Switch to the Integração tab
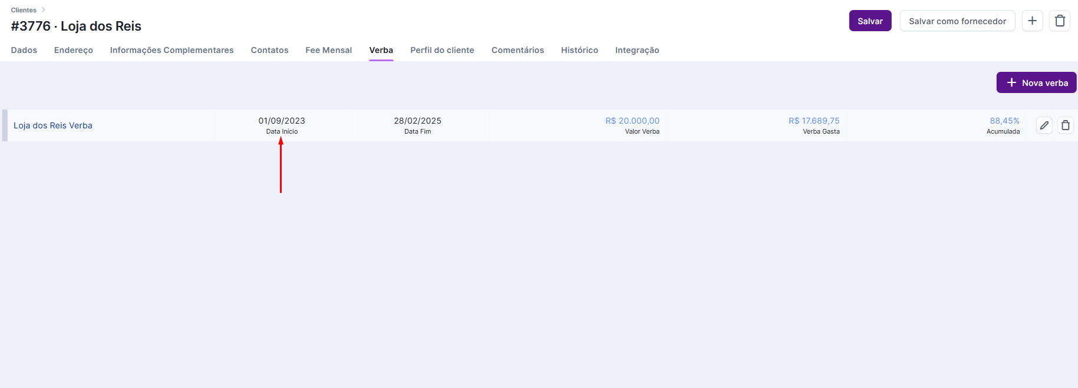Screen dimensions: 1078x388 click(637, 50)
